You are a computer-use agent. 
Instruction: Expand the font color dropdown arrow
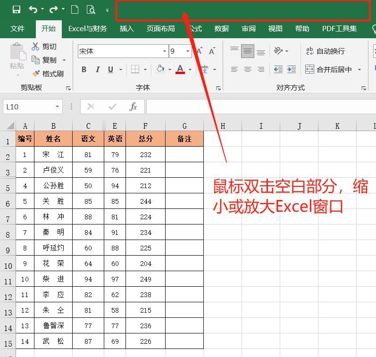190,70
